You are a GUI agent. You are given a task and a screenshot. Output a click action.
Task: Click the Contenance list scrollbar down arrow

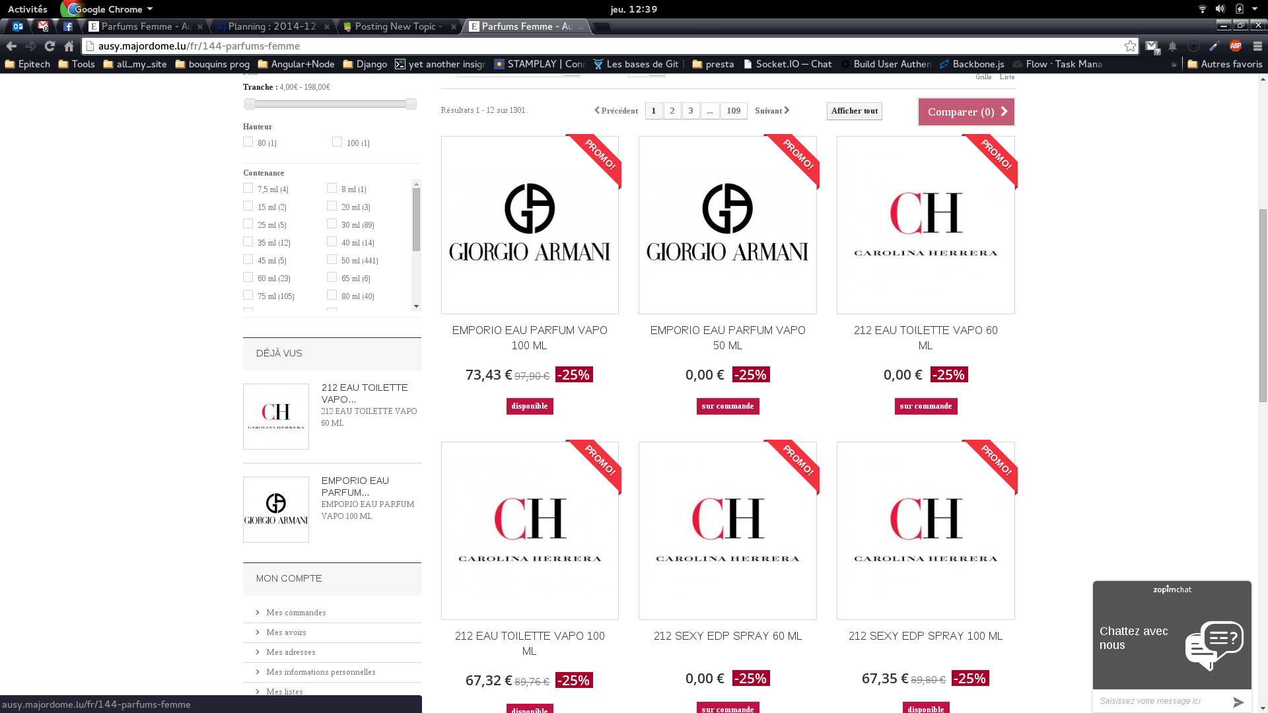416,306
